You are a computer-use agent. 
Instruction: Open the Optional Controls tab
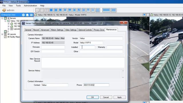(85, 30)
